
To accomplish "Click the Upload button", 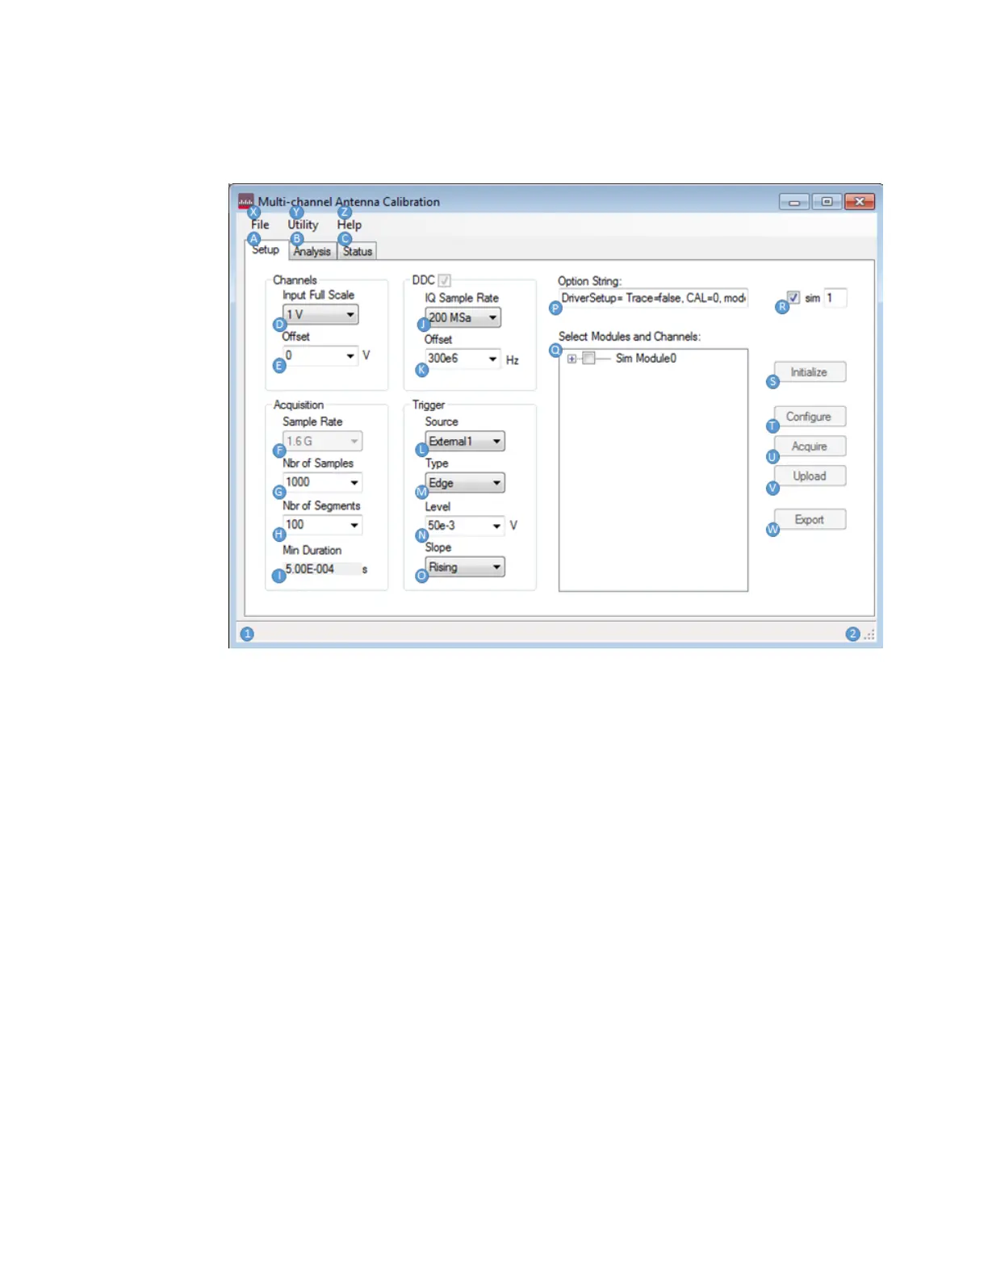I will [x=810, y=476].
